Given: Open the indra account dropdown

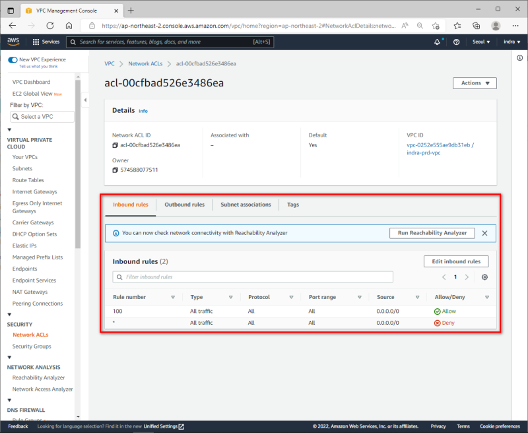Looking at the screenshot, I should [x=510, y=42].
